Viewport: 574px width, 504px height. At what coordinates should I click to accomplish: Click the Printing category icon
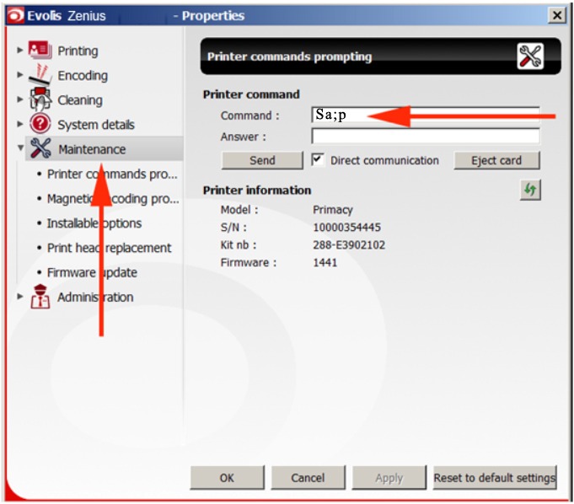coord(40,51)
